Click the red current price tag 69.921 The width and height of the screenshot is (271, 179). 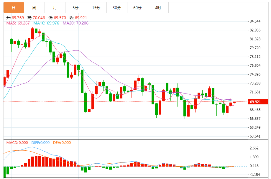point(258,102)
